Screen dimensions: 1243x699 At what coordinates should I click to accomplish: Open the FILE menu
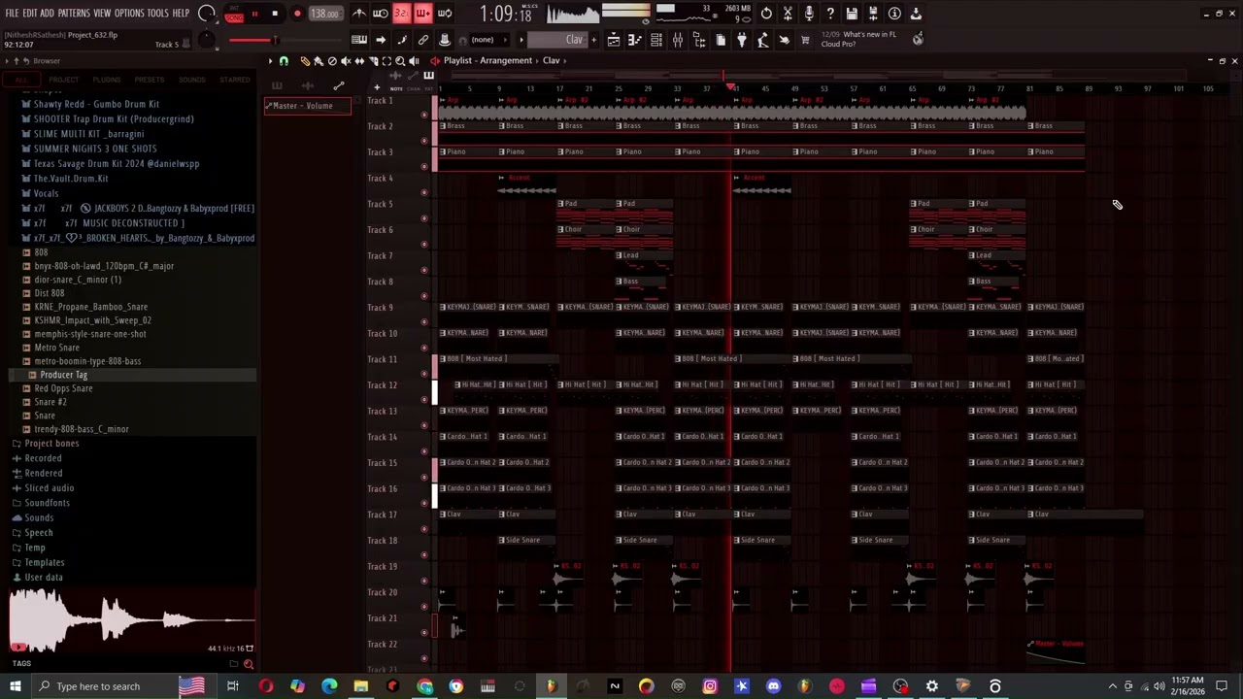pyautogui.click(x=12, y=14)
